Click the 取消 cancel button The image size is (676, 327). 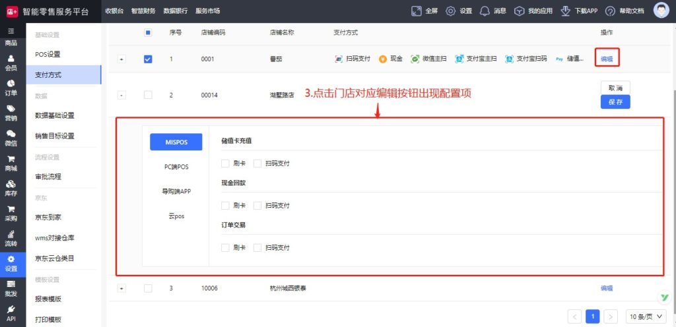pyautogui.click(x=615, y=88)
